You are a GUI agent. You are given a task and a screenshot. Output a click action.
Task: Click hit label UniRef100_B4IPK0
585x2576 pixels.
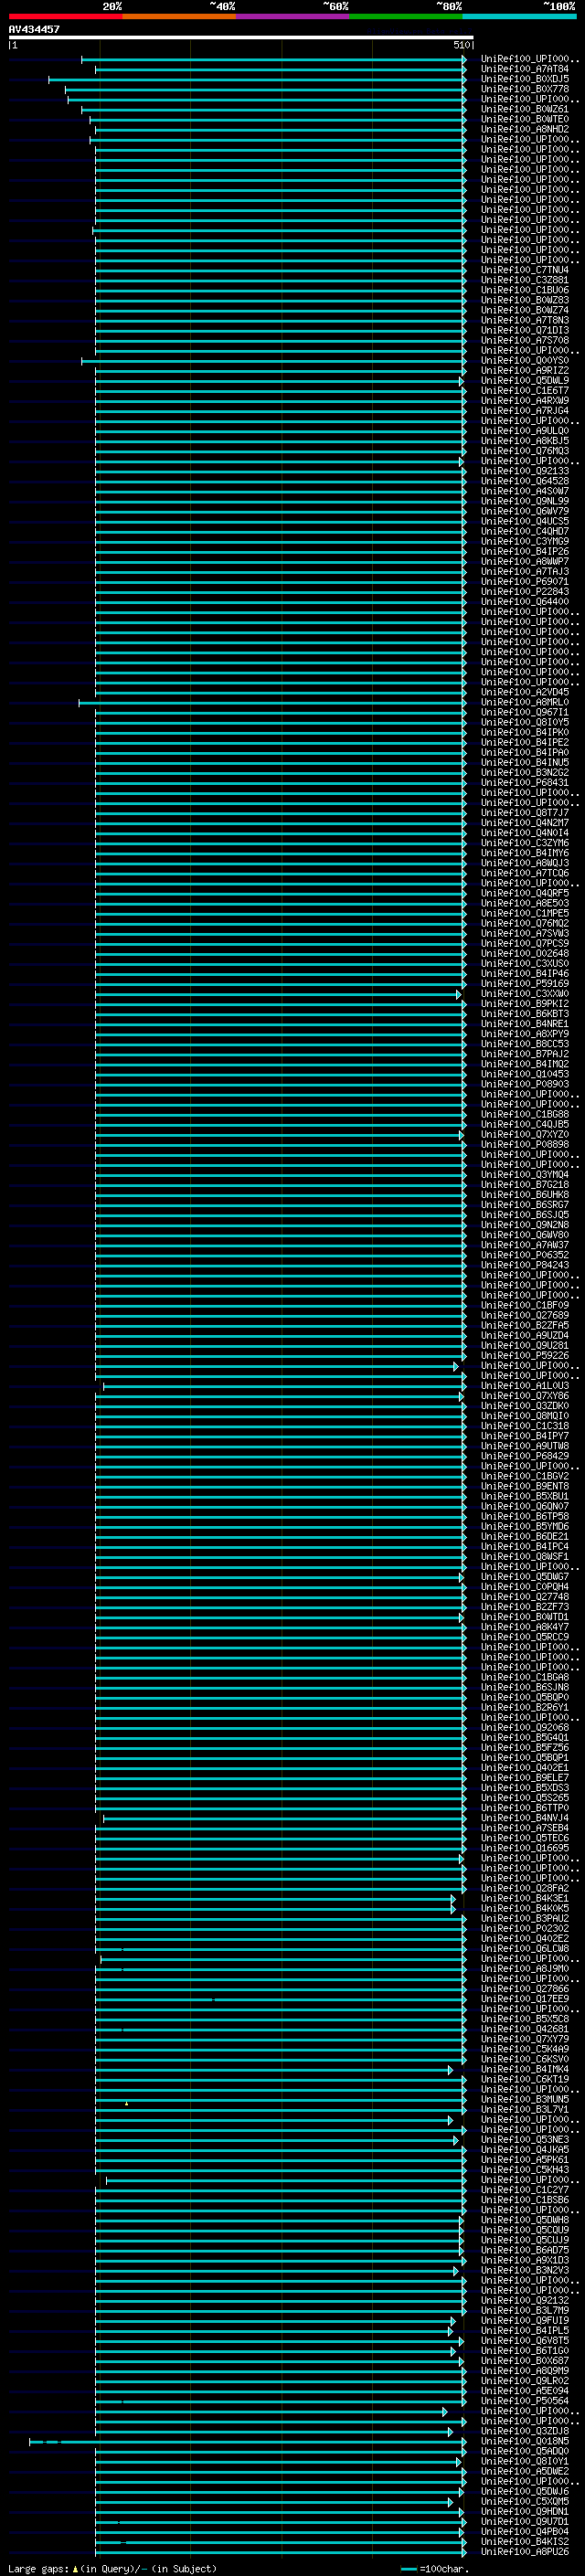point(524,732)
